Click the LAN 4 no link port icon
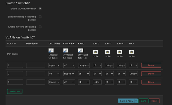 120,52
